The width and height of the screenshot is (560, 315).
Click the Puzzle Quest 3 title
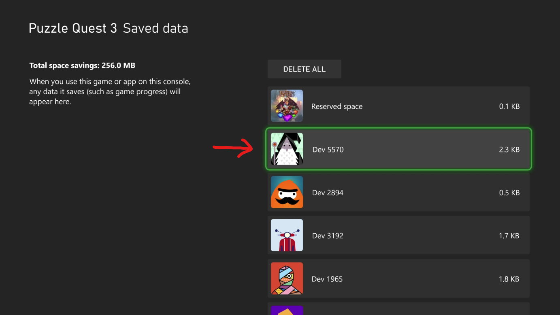tap(73, 28)
